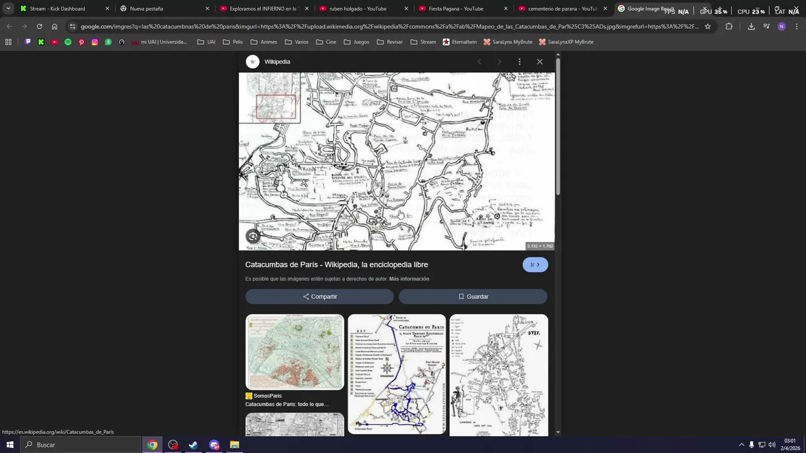Screen dimensions: 806x453
Task: Open the Windows Start menu
Action: pyautogui.click(x=10, y=445)
